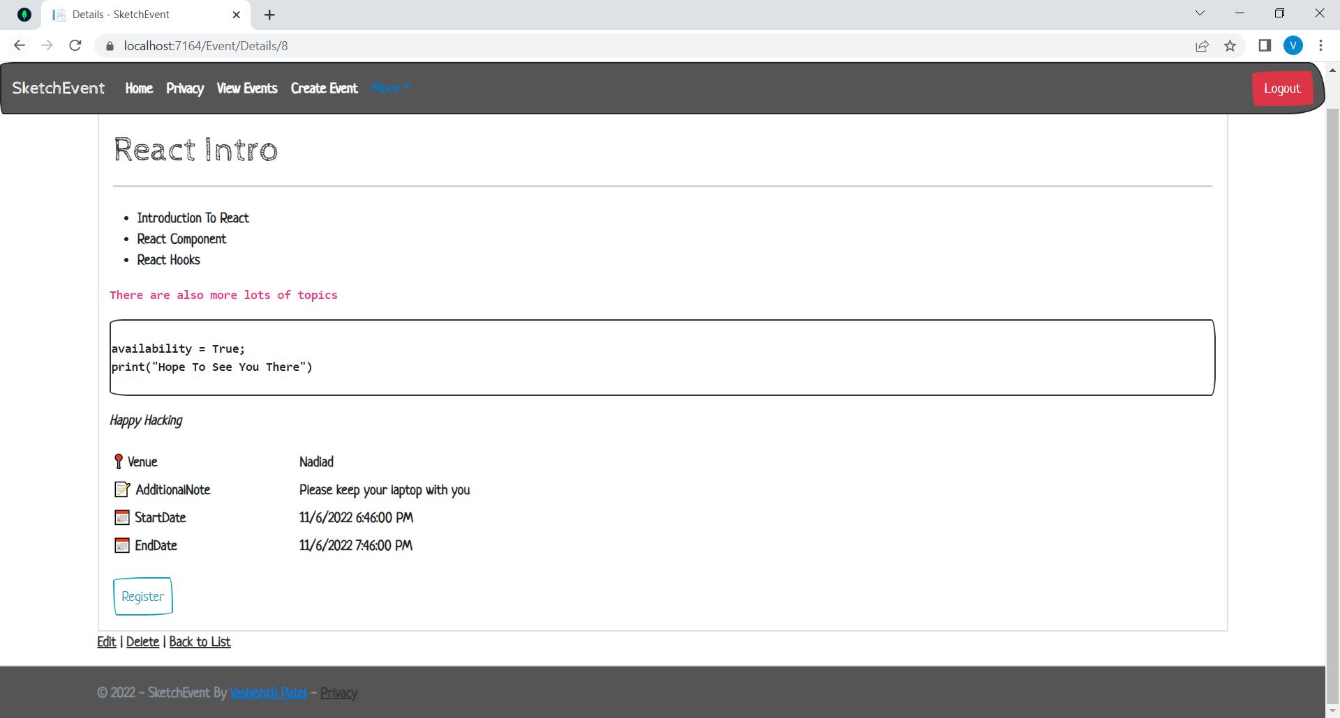Click end date '11/6/2022 7:46:00 PM'
This screenshot has height=718, width=1340.
pos(356,545)
